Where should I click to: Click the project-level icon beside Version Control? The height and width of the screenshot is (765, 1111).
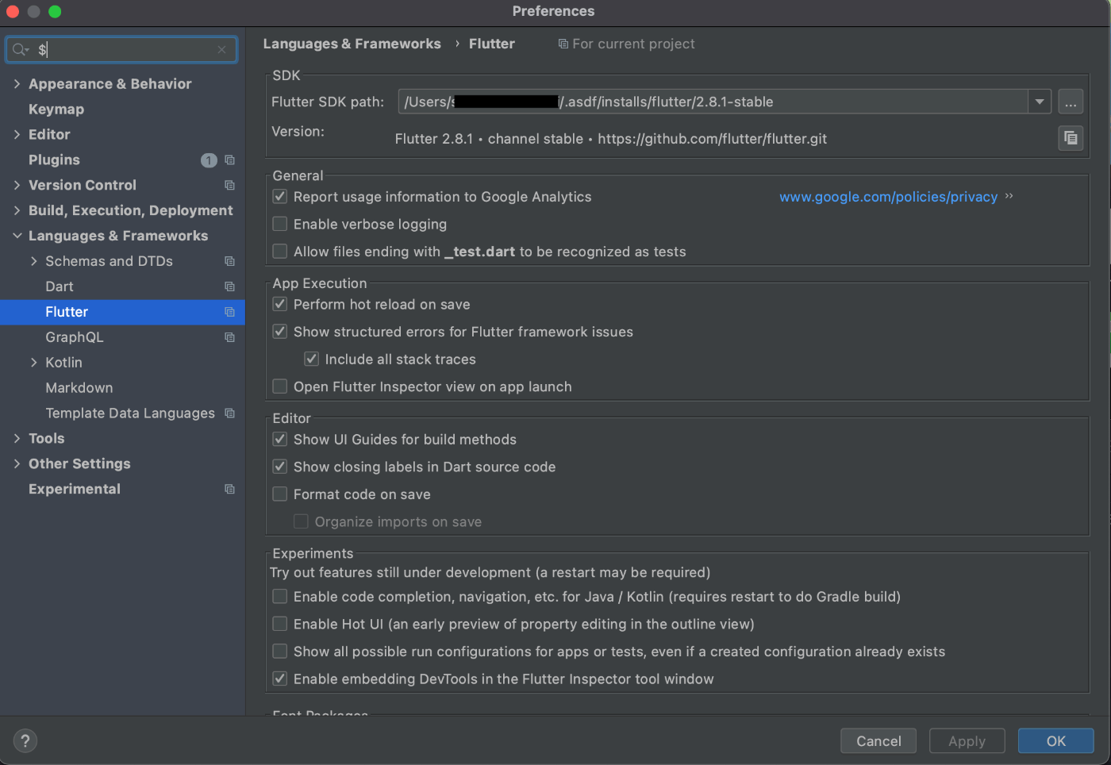click(229, 186)
